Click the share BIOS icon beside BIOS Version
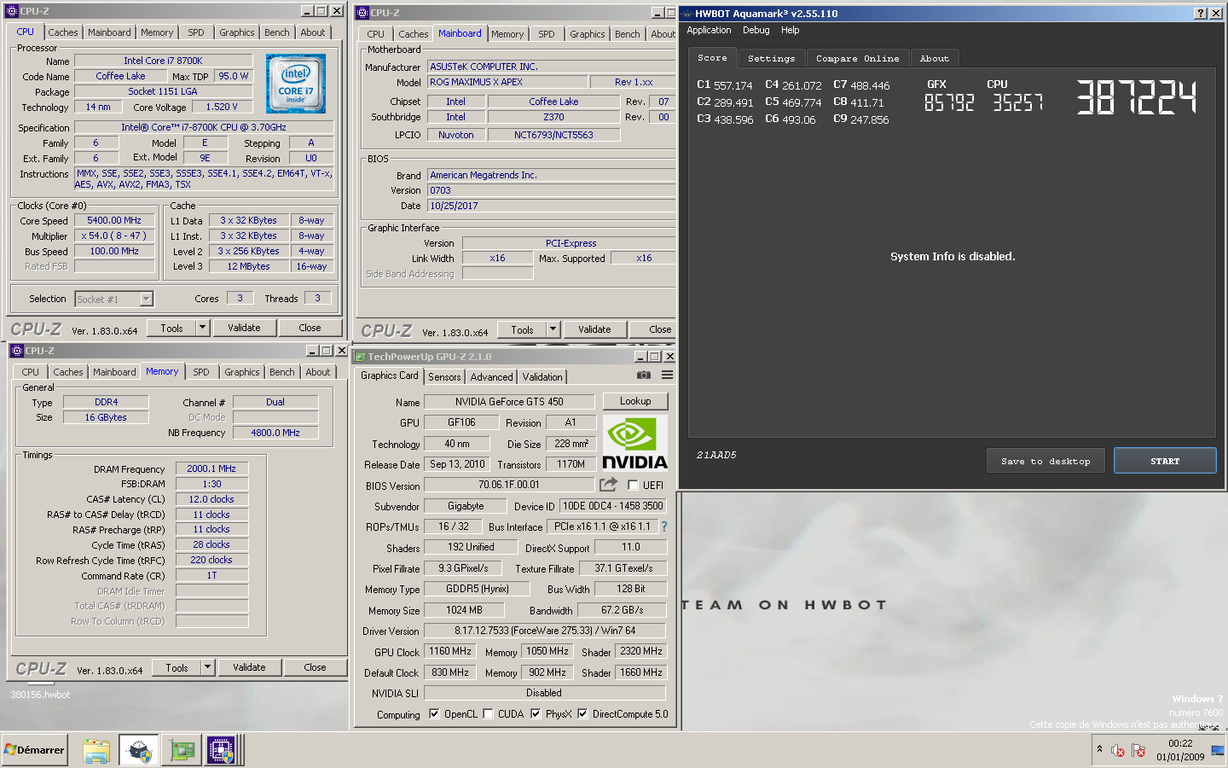Viewport: 1228px width, 768px height. click(x=608, y=485)
